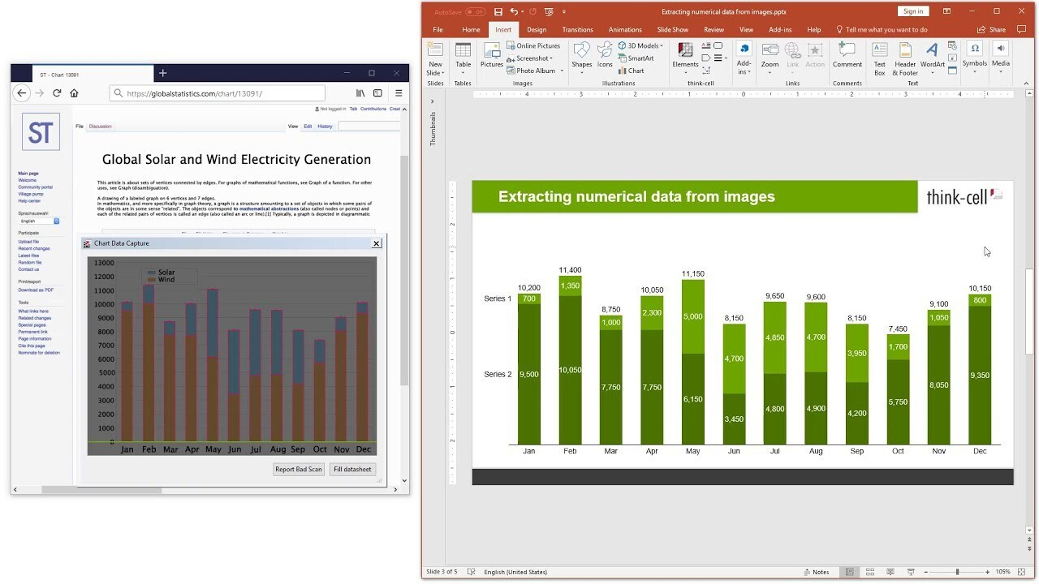Image resolution: width=1039 pixels, height=584 pixels.
Task: Open the New Slide dropdown
Action: (x=436, y=68)
